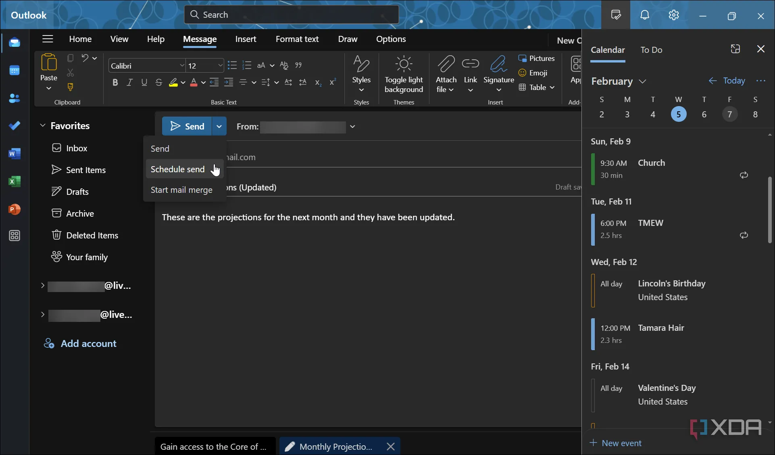Click the Add account link
The height and width of the screenshot is (455, 775).
pos(88,344)
